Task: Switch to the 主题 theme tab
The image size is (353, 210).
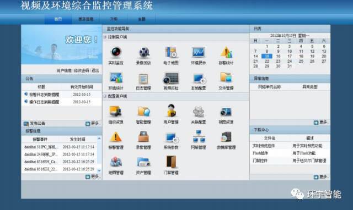Action: click(142, 19)
